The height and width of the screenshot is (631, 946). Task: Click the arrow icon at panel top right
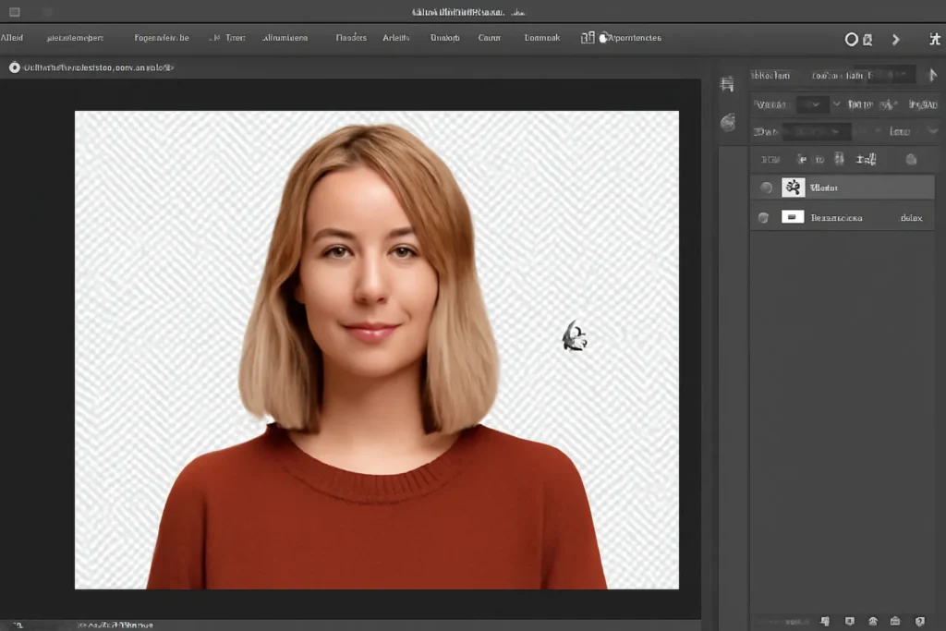coord(932,76)
